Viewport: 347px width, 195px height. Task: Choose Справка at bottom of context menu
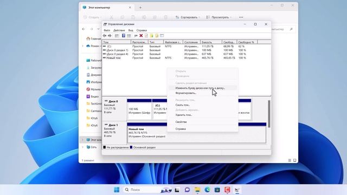point(202,129)
